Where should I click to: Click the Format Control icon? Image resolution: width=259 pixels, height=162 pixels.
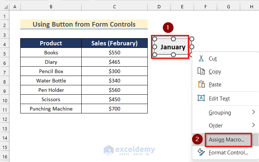201,153
